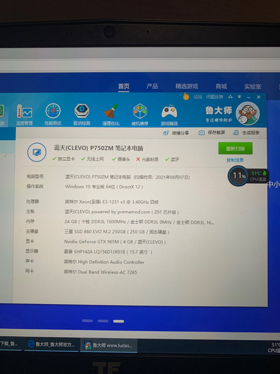The width and height of the screenshot is (280, 374).
Task: Switch to 实验室 tab on website
Action: pos(253,87)
